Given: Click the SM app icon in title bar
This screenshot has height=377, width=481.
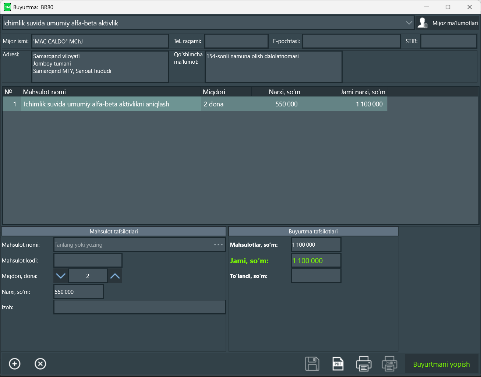Looking at the screenshot, I should pos(7,7).
